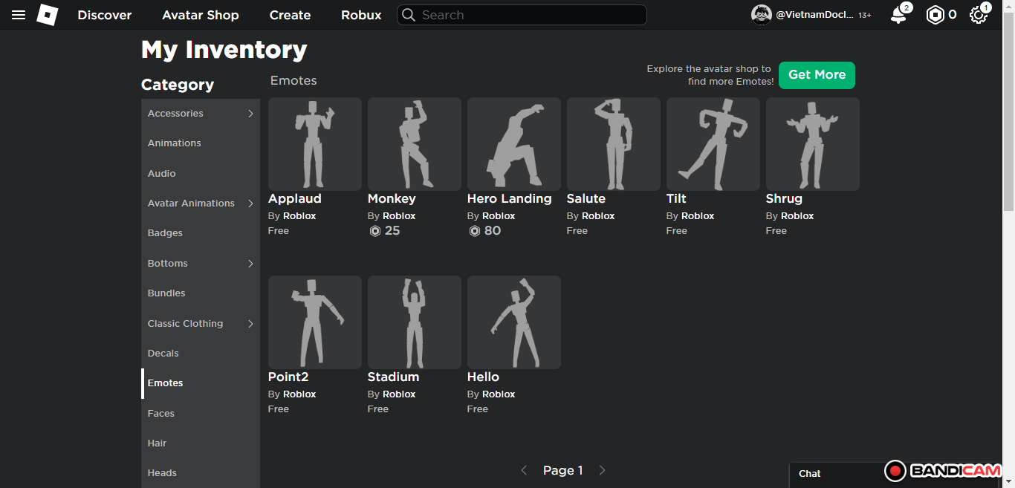Open the Discover menu item
The width and height of the screenshot is (1015, 488).
[x=105, y=15]
